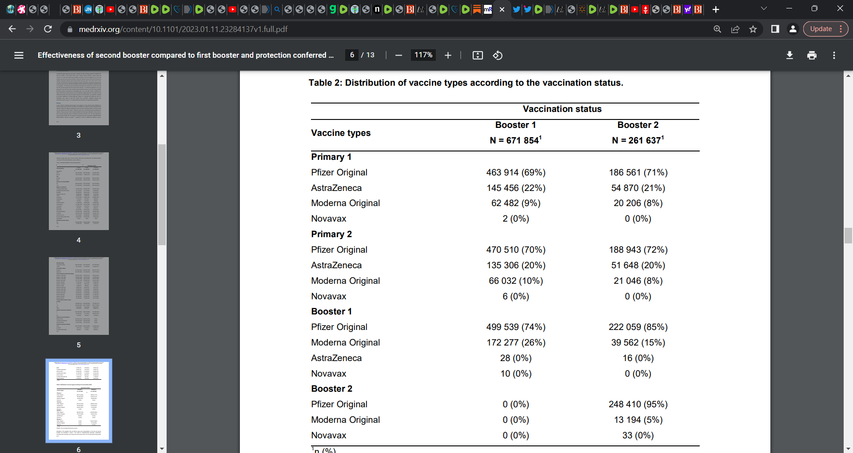Click the value '172 277 (26%)'

[x=516, y=342]
